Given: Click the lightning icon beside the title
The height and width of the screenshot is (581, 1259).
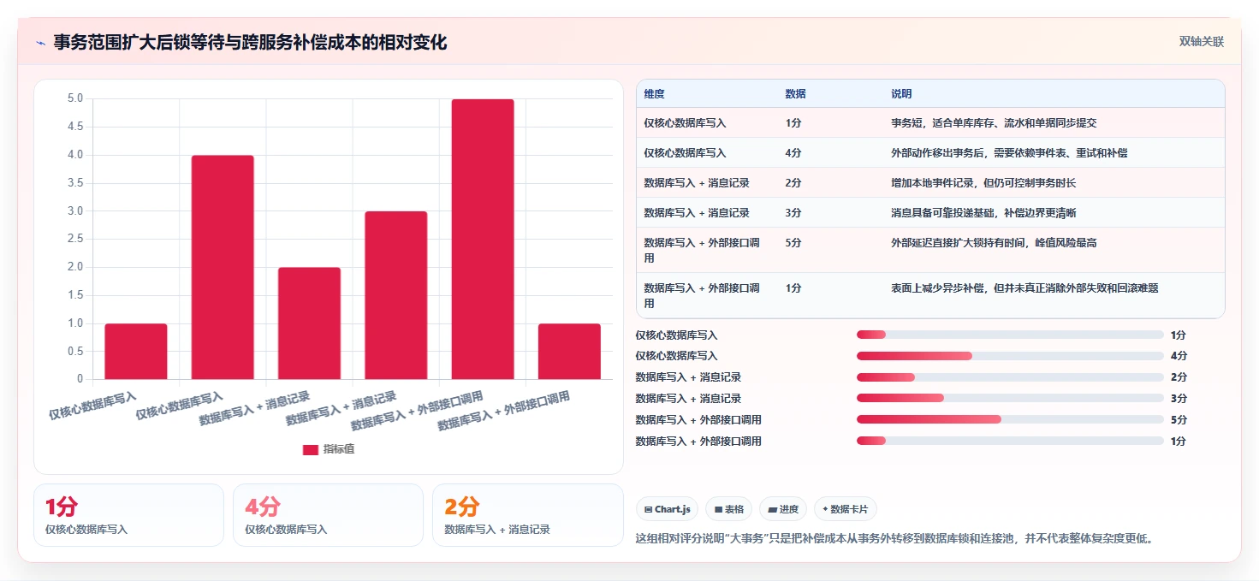Looking at the screenshot, I should click(41, 43).
